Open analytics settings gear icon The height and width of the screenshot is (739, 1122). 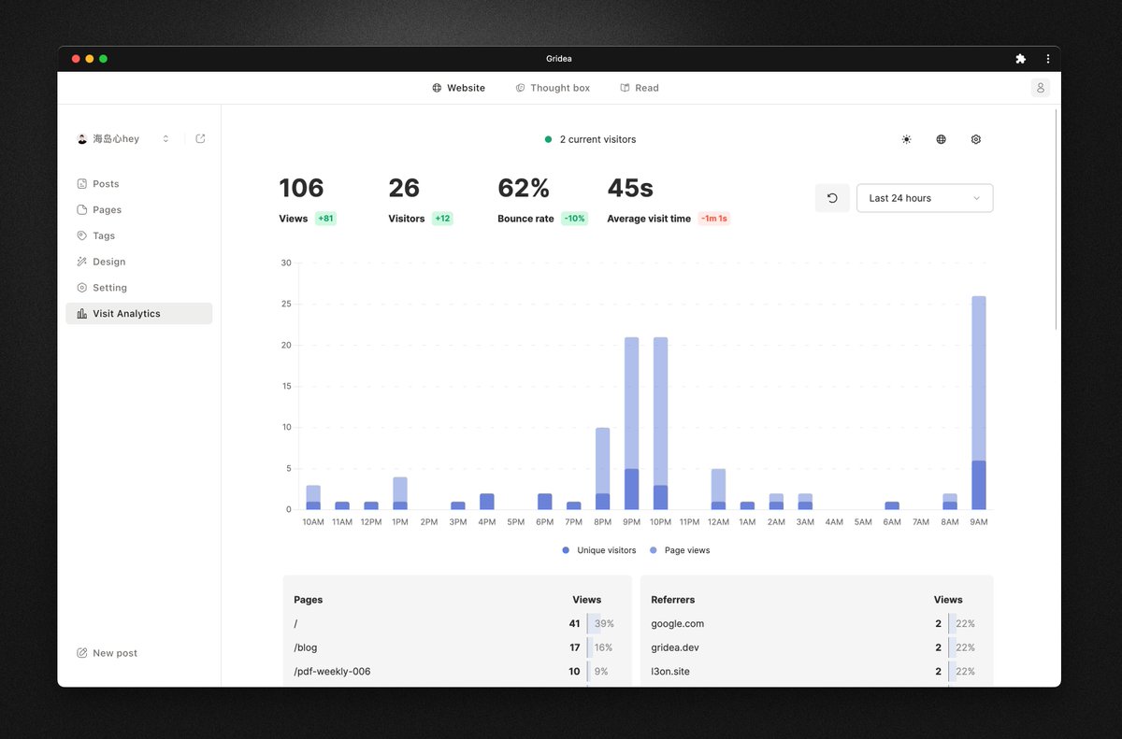976,139
